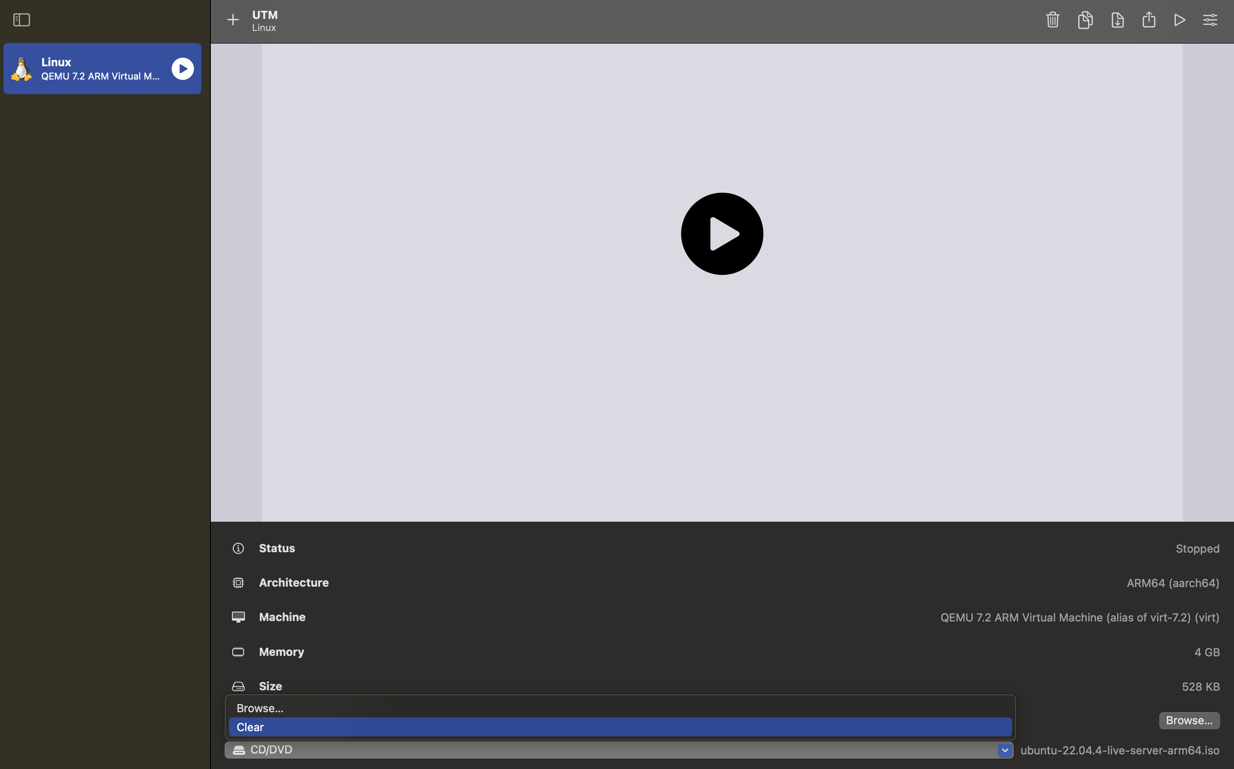Click the Architecture chip icon
This screenshot has width=1234, height=769.
238,583
